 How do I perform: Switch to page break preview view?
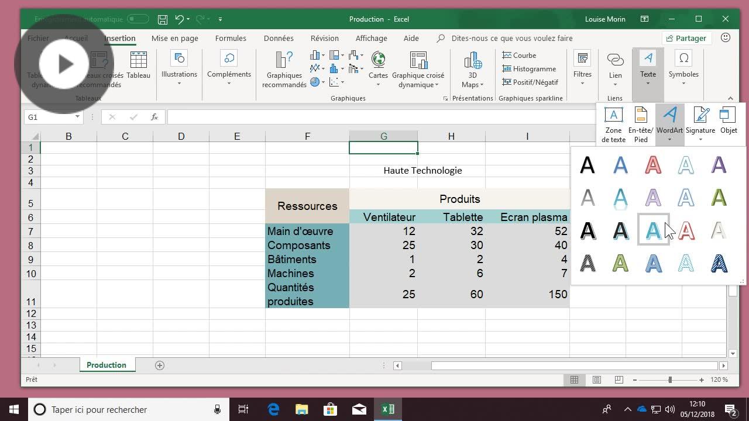tap(619, 380)
